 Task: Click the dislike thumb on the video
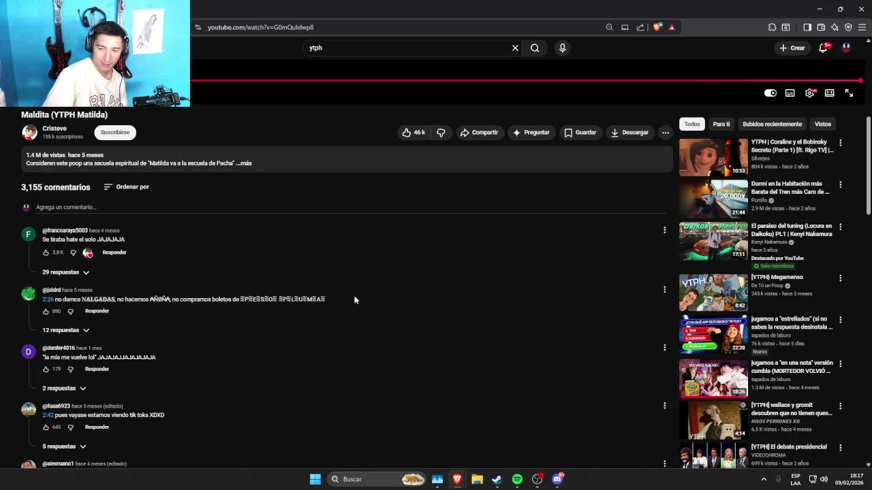coord(441,133)
